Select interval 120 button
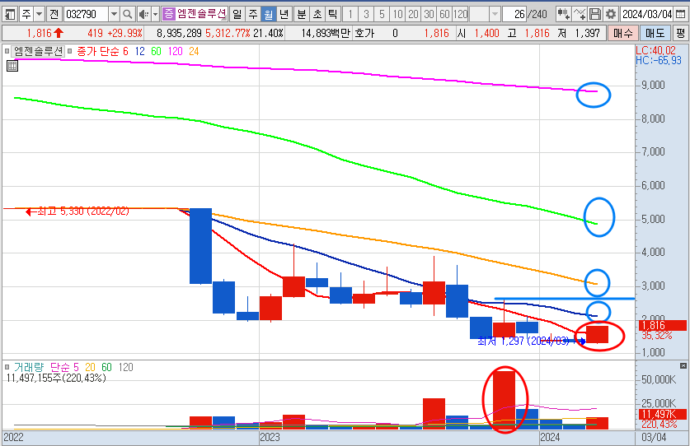Screen dimensions: 690x446 pyautogui.click(x=460, y=15)
